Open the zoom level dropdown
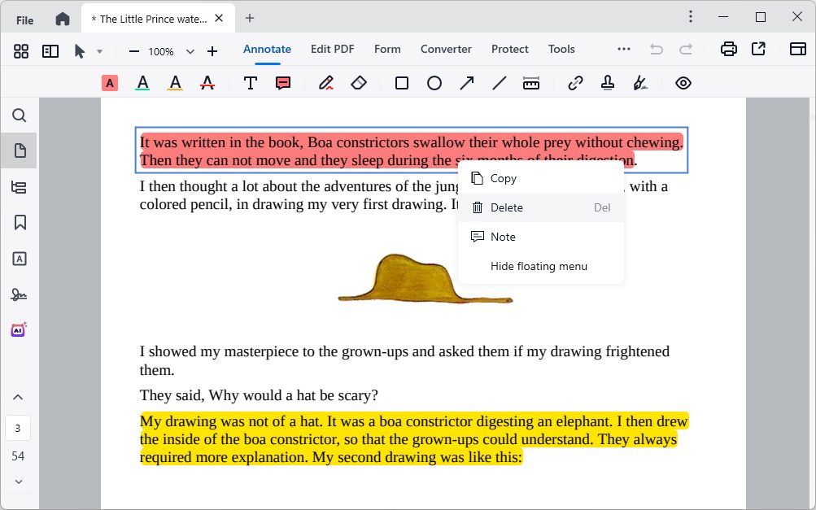This screenshot has height=510, width=816. (x=190, y=50)
